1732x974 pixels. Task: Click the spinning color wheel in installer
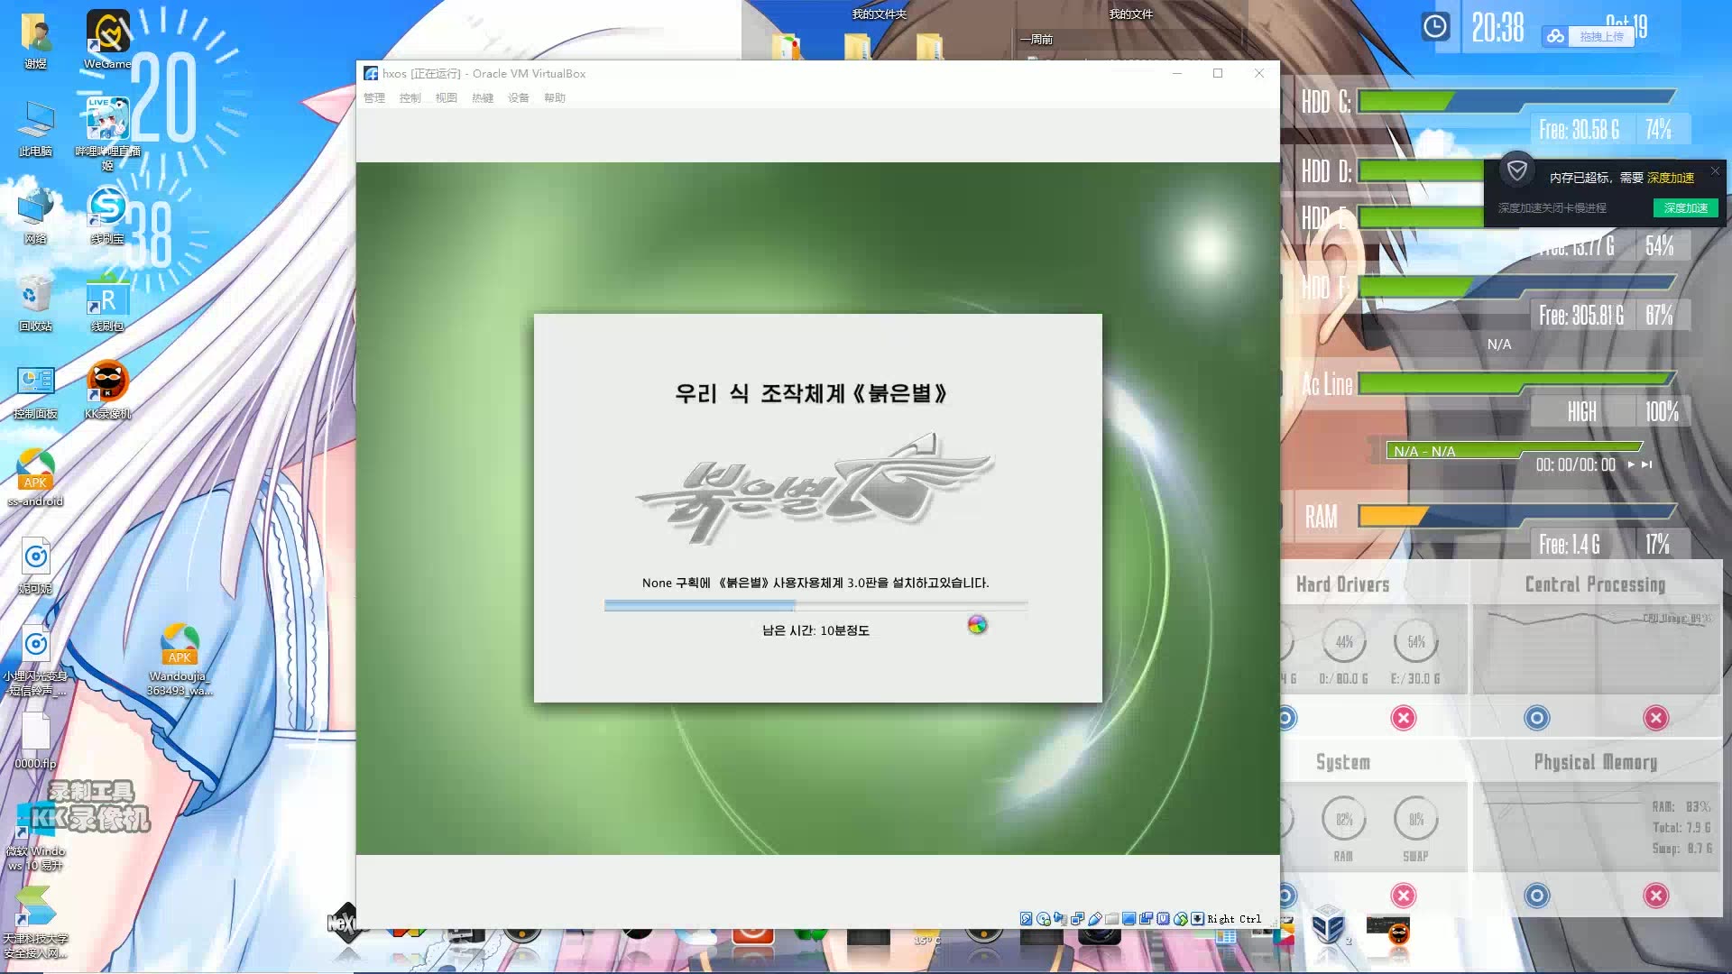tap(977, 624)
